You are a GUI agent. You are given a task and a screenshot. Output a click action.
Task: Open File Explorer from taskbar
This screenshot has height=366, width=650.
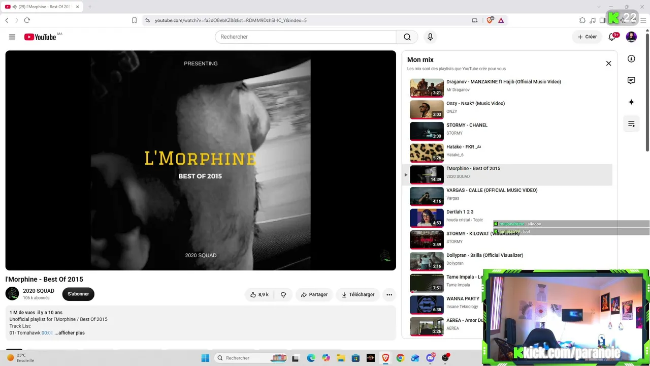pos(341,358)
